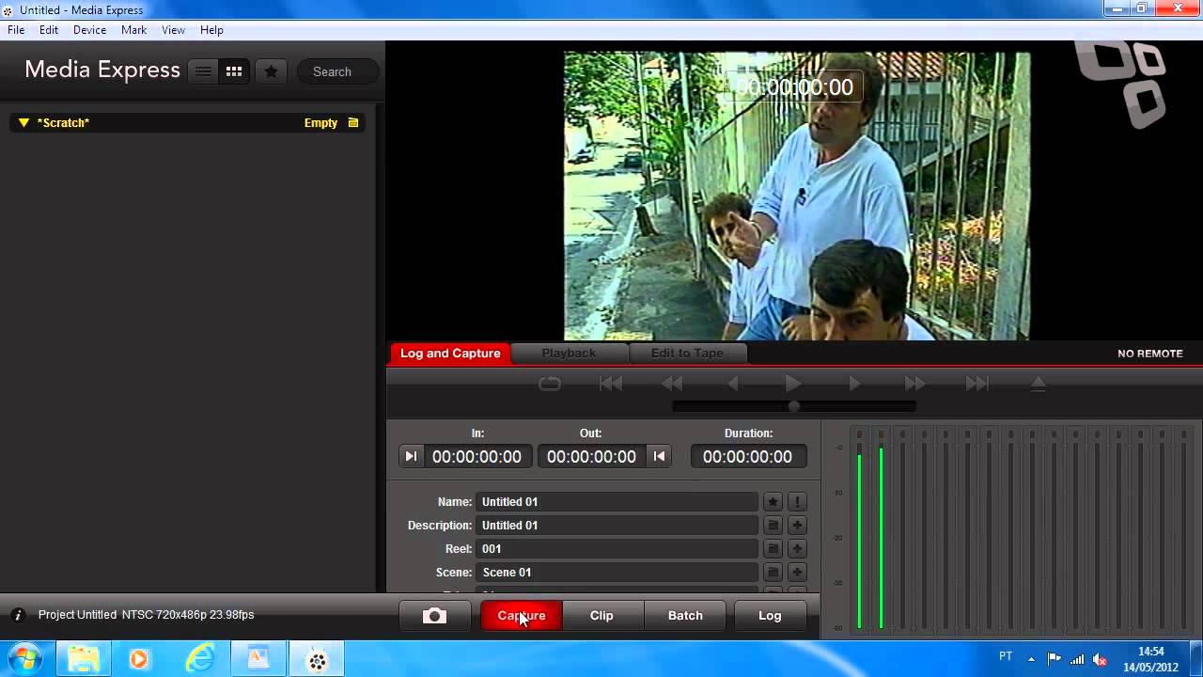Click the clapper icon in Scene row
This screenshot has width=1203, height=677.
click(773, 573)
